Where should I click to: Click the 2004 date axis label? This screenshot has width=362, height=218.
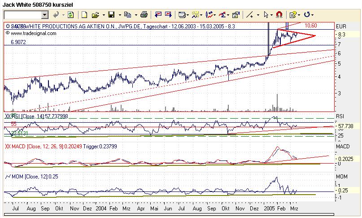coord(101,209)
